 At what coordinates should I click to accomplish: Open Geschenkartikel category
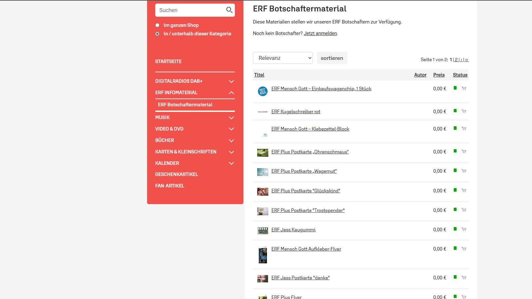[177, 174]
